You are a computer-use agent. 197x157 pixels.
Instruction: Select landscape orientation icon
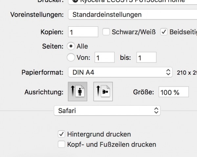pos(103,92)
